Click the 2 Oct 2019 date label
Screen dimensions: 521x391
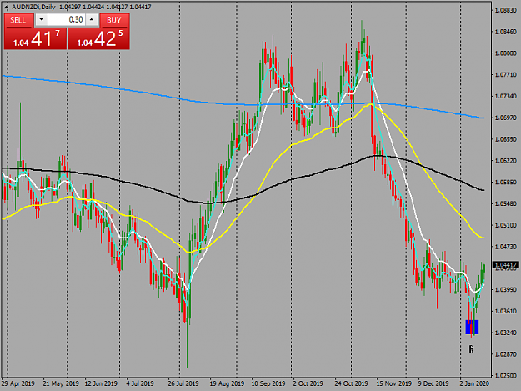(308, 383)
